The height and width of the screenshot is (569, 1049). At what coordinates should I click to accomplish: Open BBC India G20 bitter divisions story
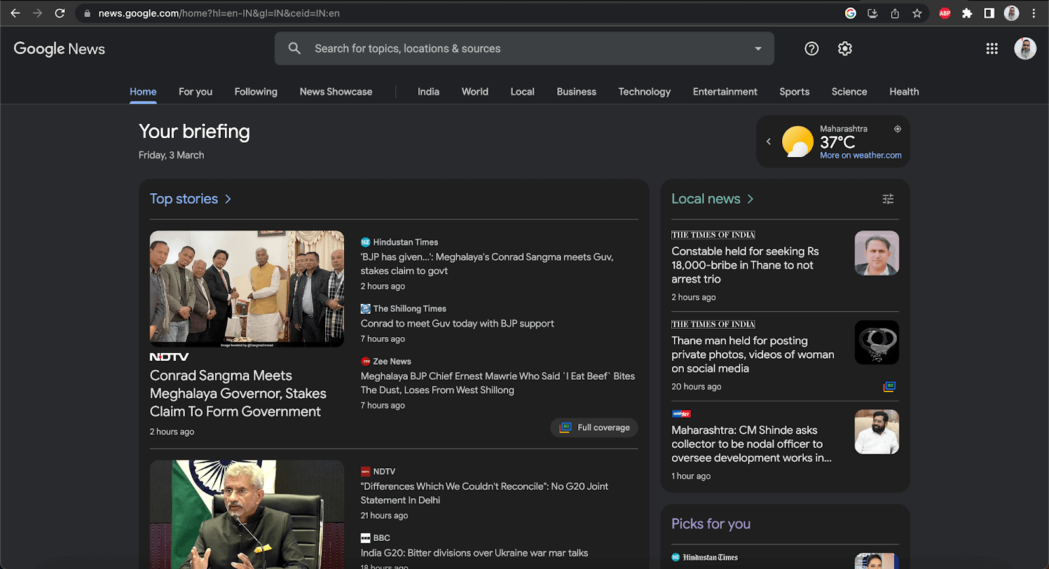(474, 553)
